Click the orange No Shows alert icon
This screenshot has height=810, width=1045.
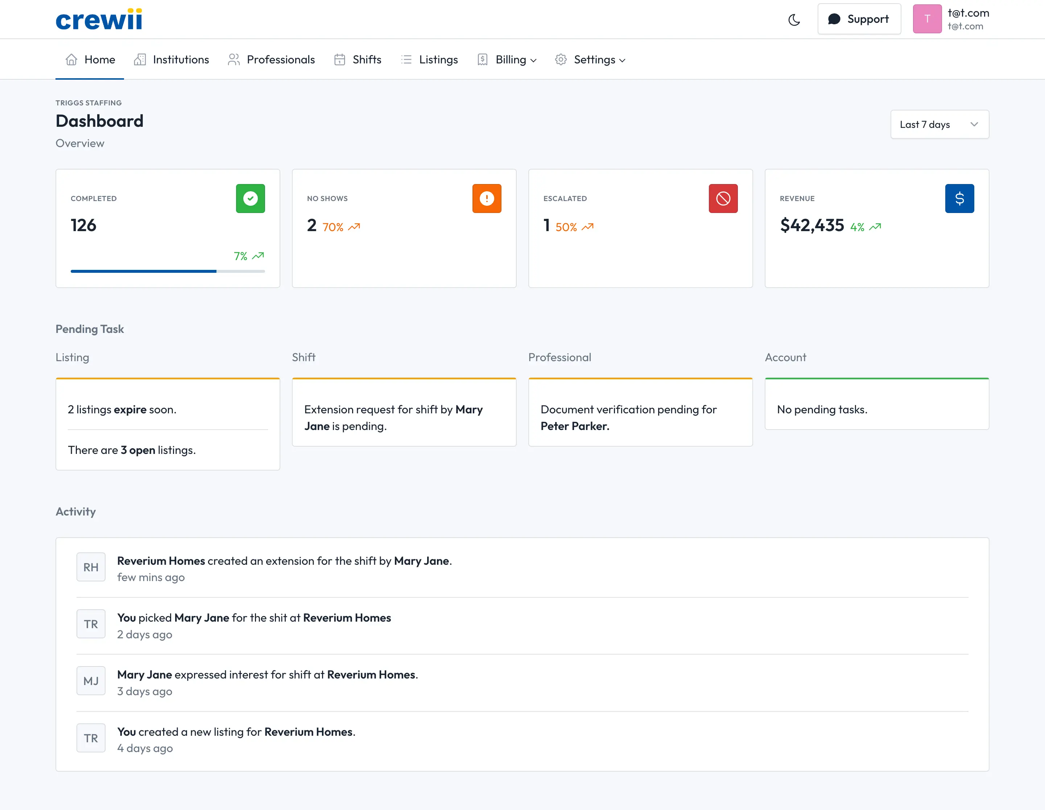[x=487, y=199]
